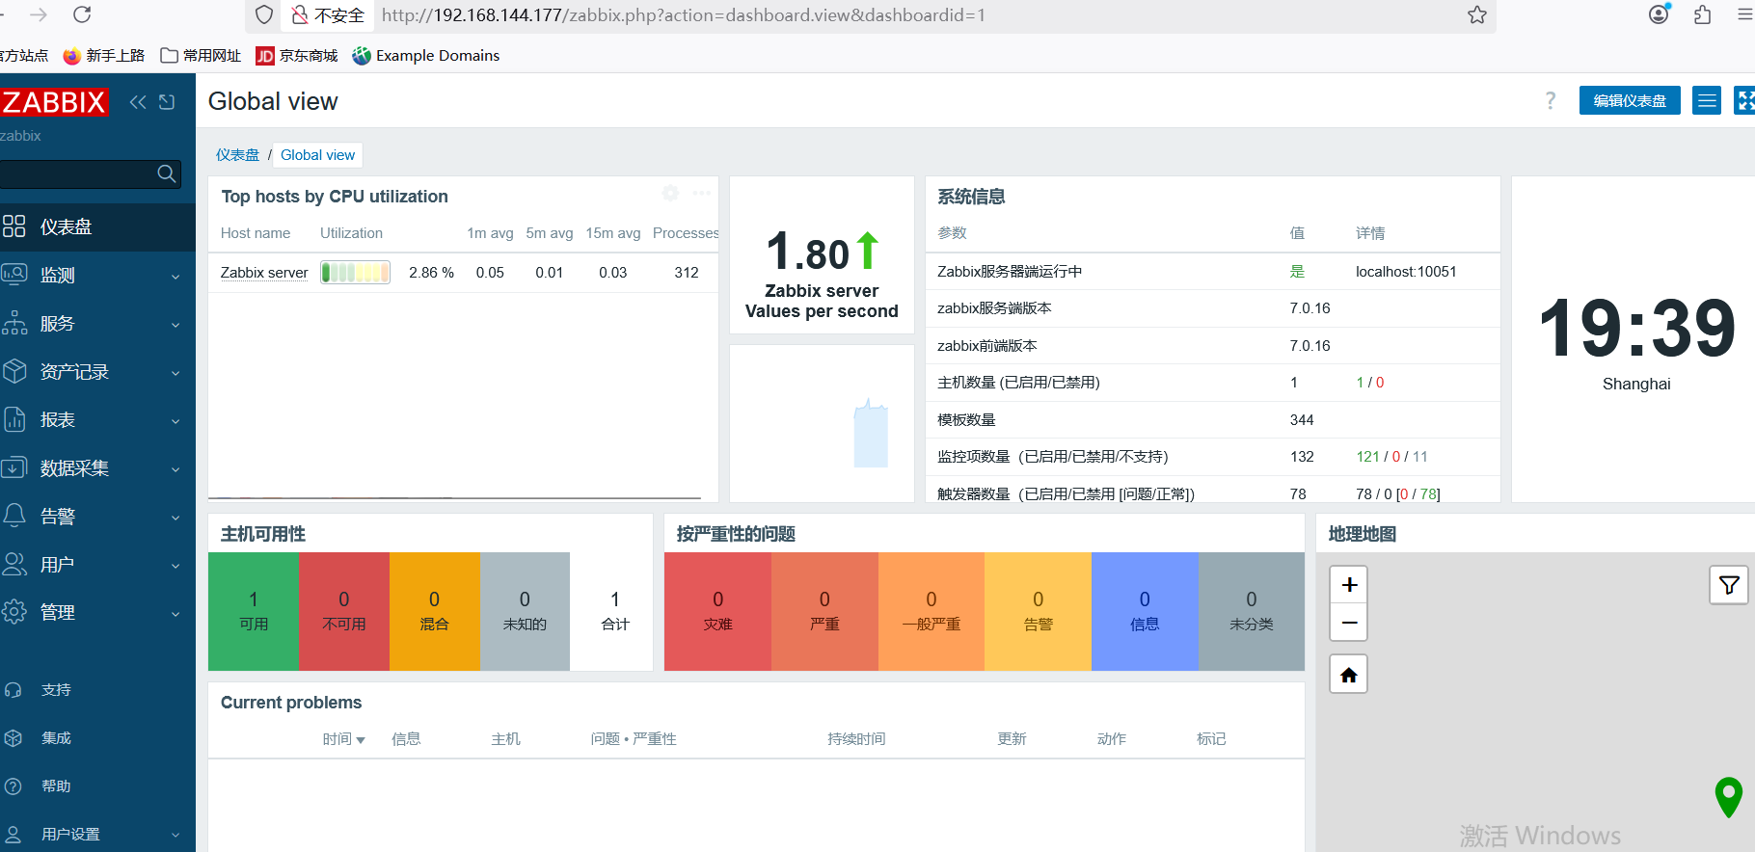The height and width of the screenshot is (852, 1755).
Task: Expand the 监测 chevron arrow
Action: 175,277
